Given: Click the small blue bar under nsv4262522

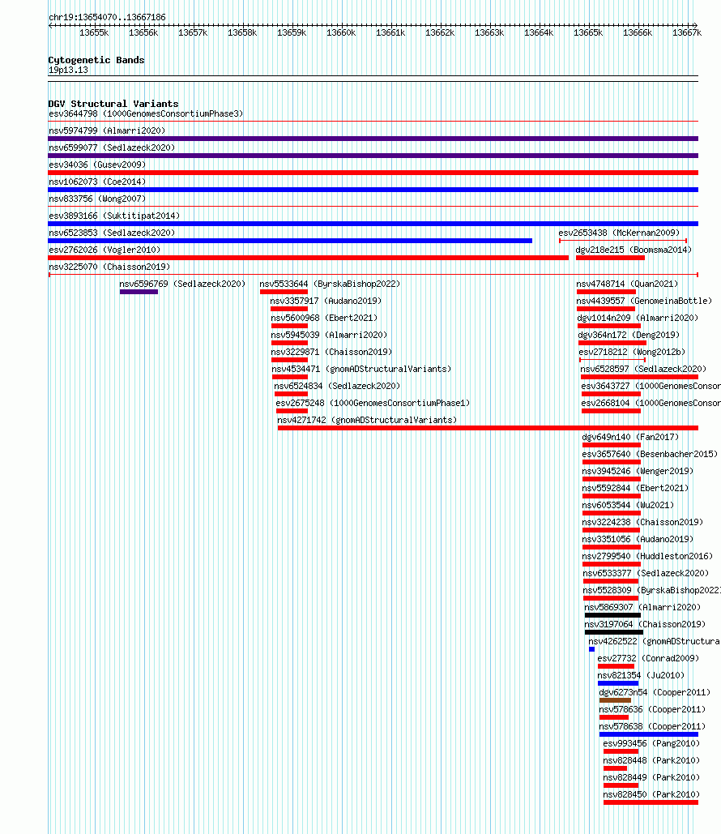Looking at the screenshot, I should coord(592,649).
